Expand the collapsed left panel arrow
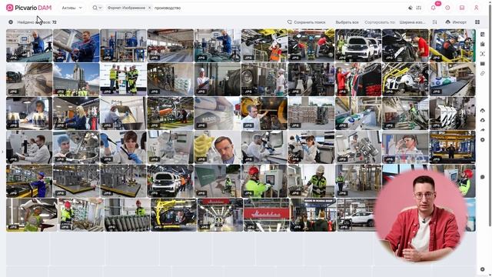 [x=2, y=152]
